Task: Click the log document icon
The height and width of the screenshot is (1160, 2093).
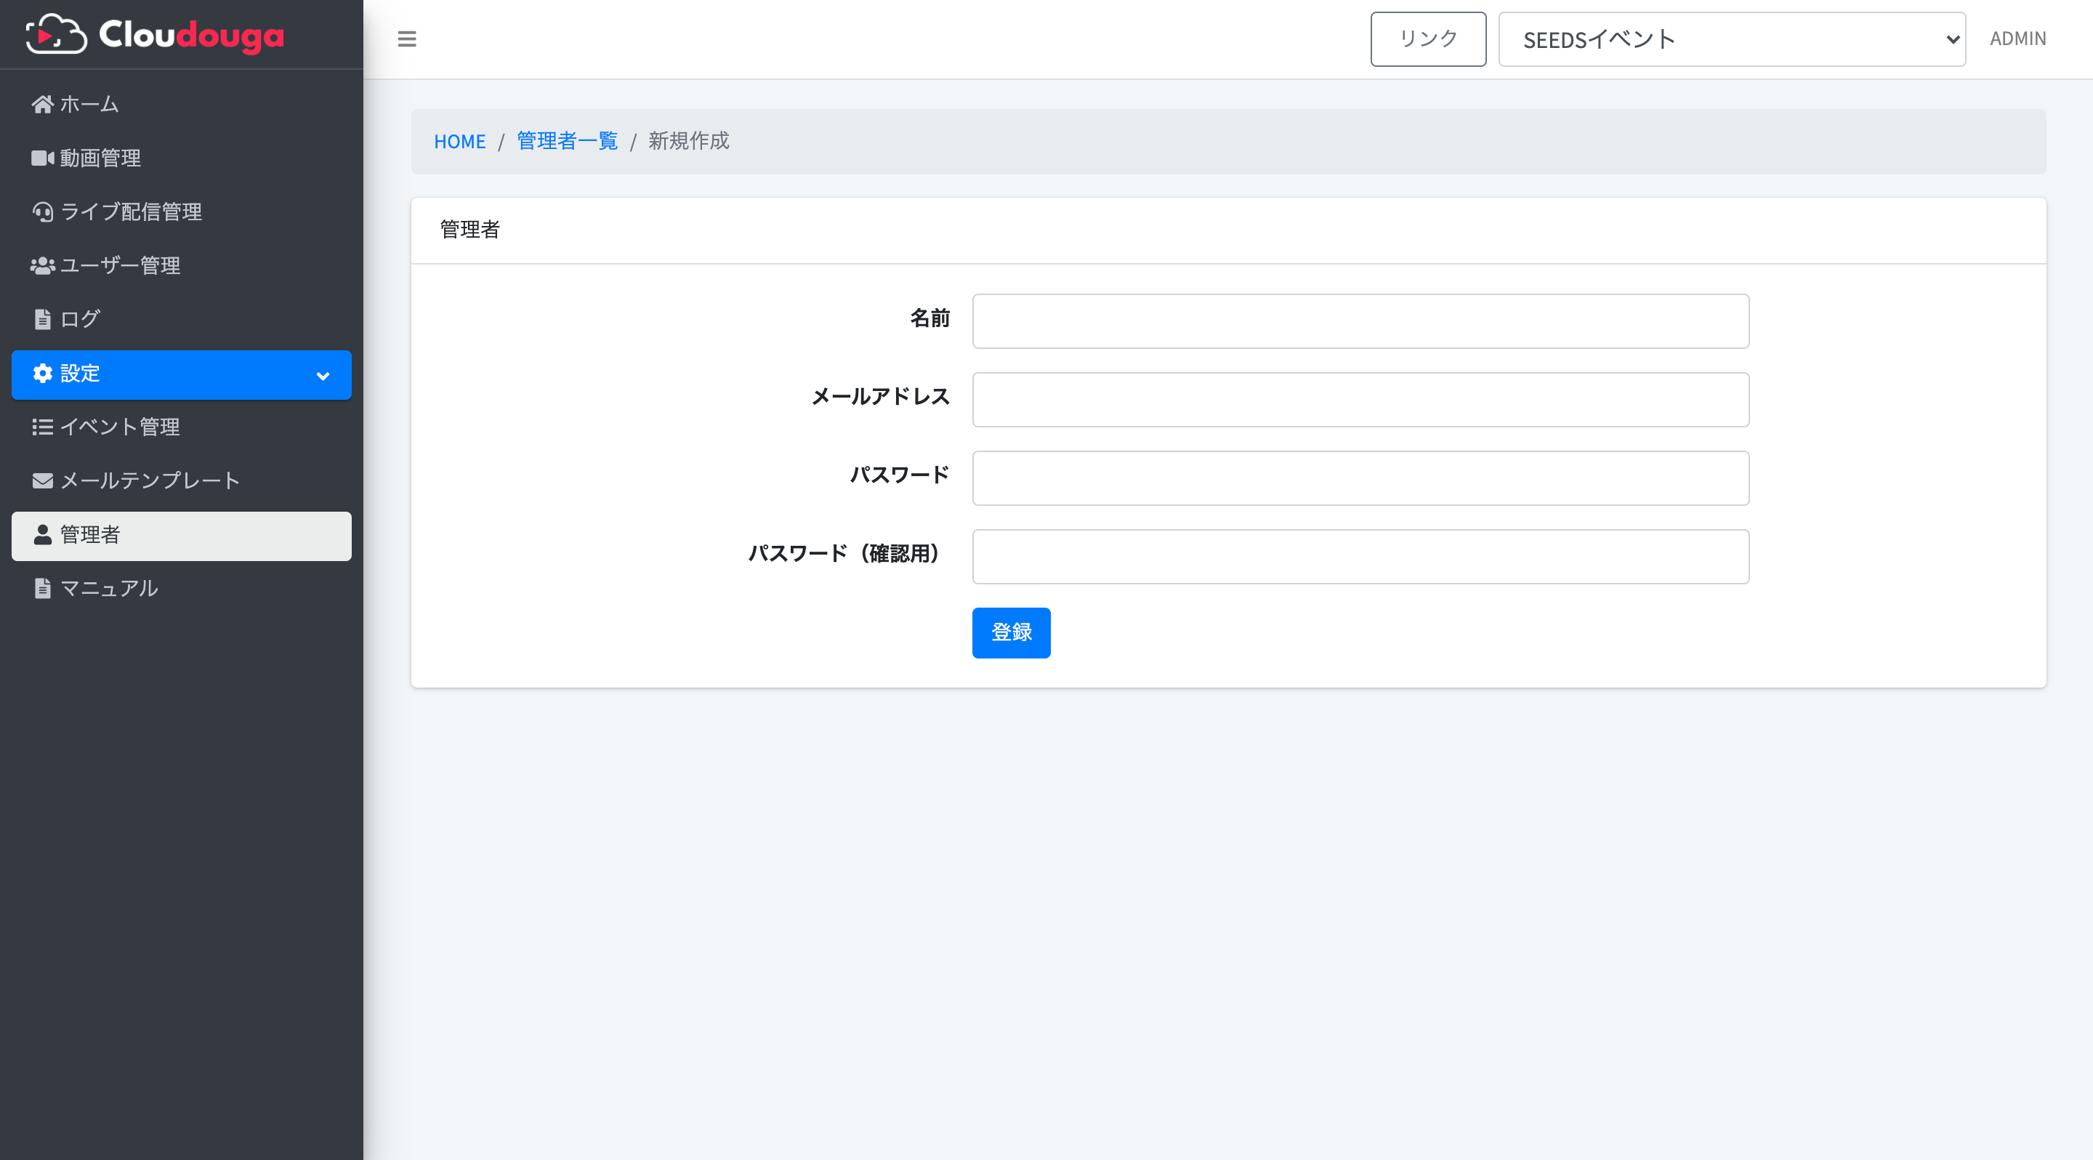Action: (x=42, y=319)
